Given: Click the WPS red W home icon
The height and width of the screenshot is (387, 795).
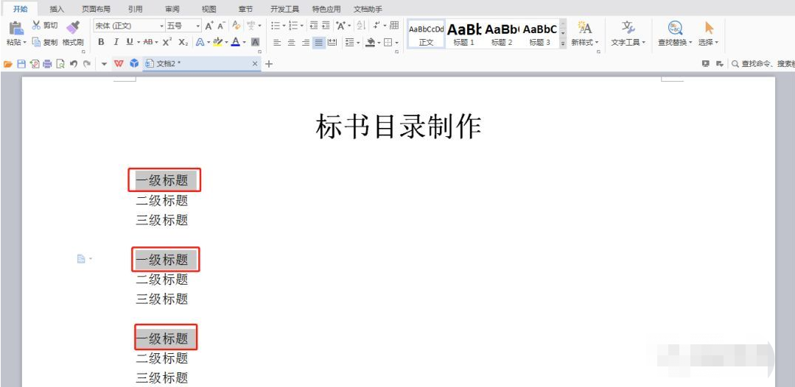Looking at the screenshot, I should point(119,63).
